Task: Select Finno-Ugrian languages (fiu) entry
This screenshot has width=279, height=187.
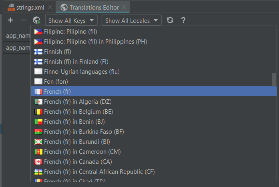Action: pos(82,72)
